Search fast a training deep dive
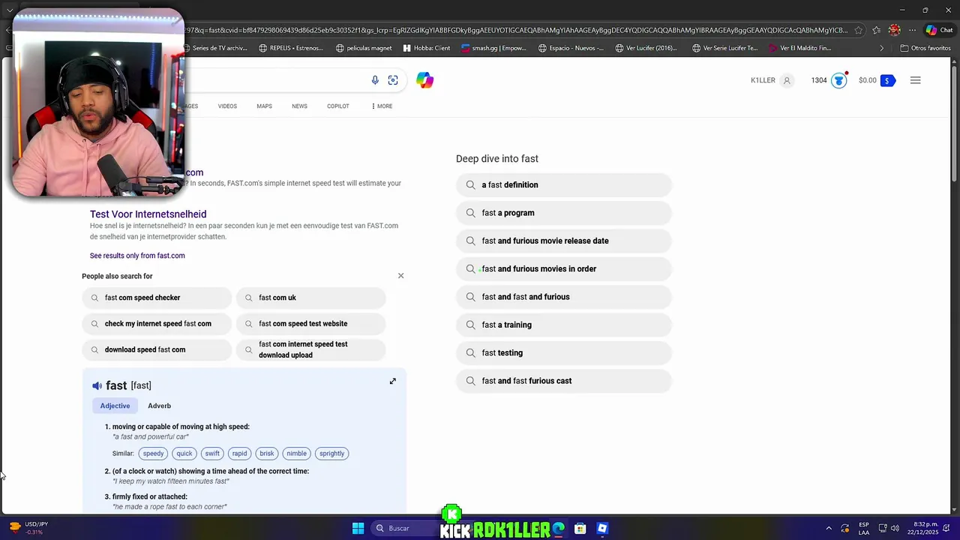Image resolution: width=960 pixels, height=540 pixels. point(563,325)
